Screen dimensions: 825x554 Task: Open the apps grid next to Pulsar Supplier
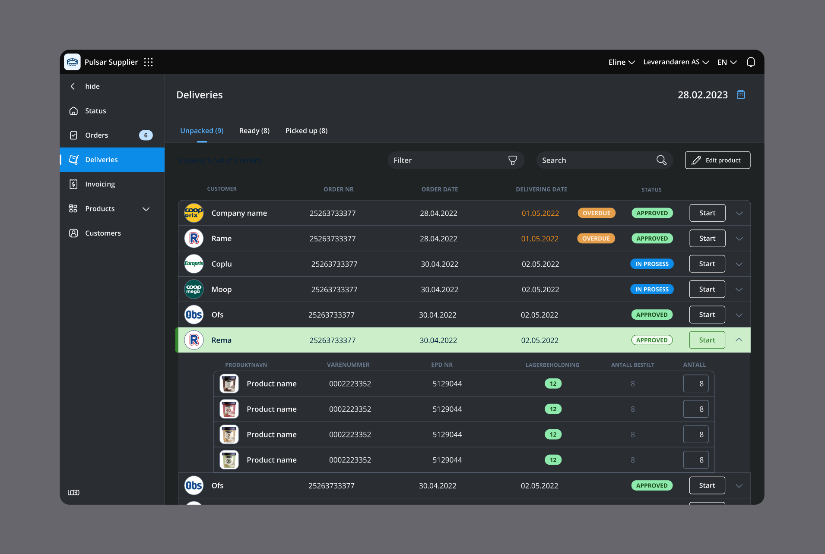[149, 62]
